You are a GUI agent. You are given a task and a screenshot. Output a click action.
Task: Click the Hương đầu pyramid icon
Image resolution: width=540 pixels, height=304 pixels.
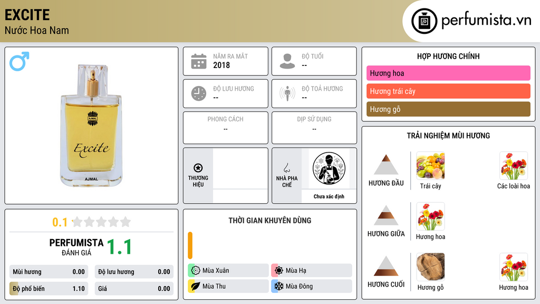pos(386,165)
